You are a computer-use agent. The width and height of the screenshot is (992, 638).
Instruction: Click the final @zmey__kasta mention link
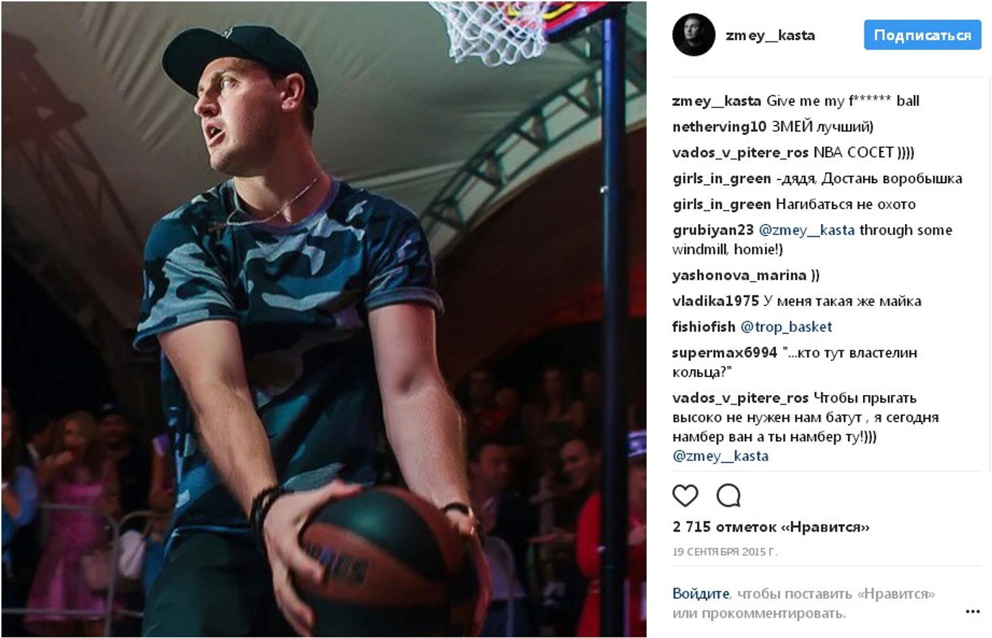click(x=720, y=456)
